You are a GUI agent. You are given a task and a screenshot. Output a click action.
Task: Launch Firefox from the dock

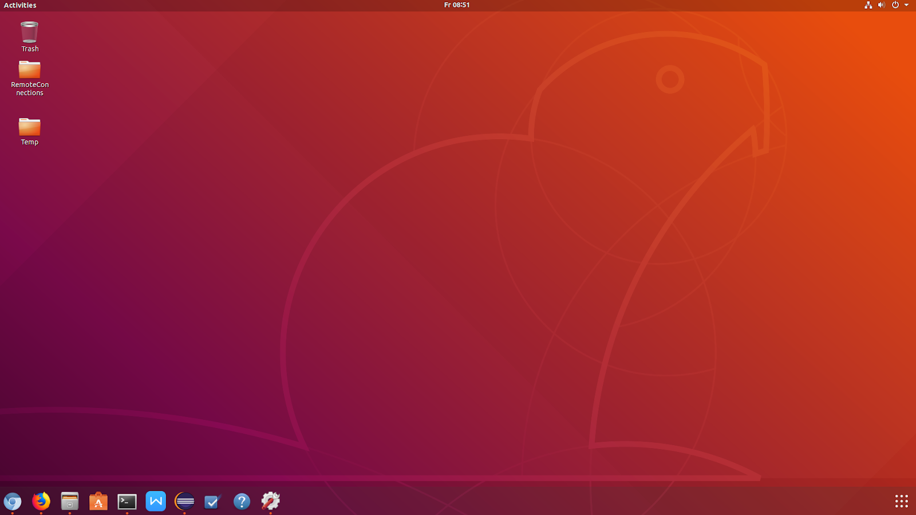[x=41, y=501]
